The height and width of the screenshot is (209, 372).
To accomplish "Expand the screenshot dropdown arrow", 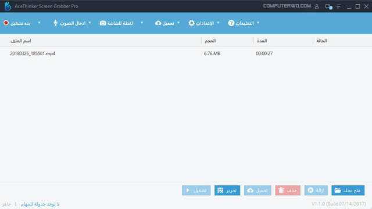I will pyautogui.click(x=142, y=23).
